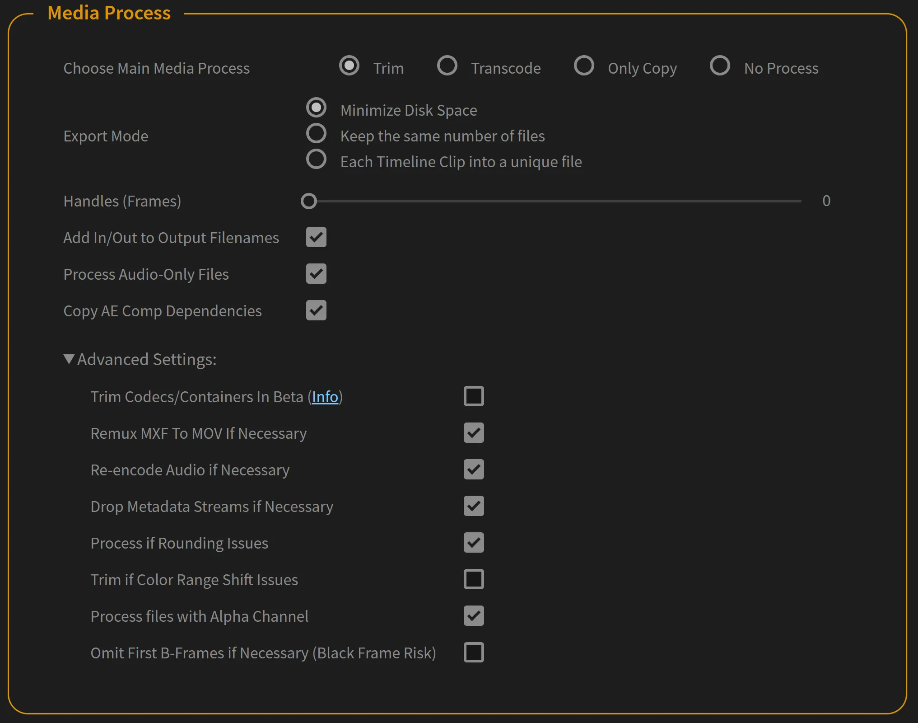Uncheck Process Audio-Only Files
The width and height of the screenshot is (918, 723).
click(x=316, y=274)
